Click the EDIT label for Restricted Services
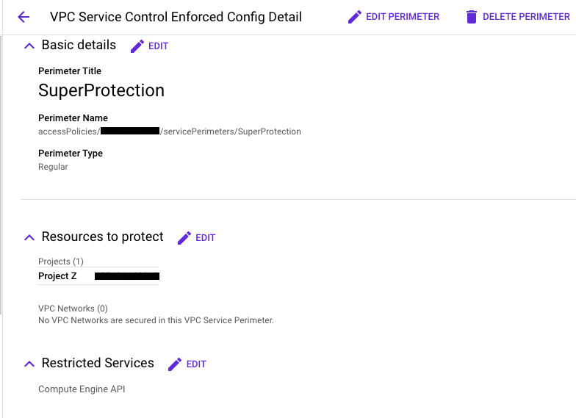 pos(196,364)
